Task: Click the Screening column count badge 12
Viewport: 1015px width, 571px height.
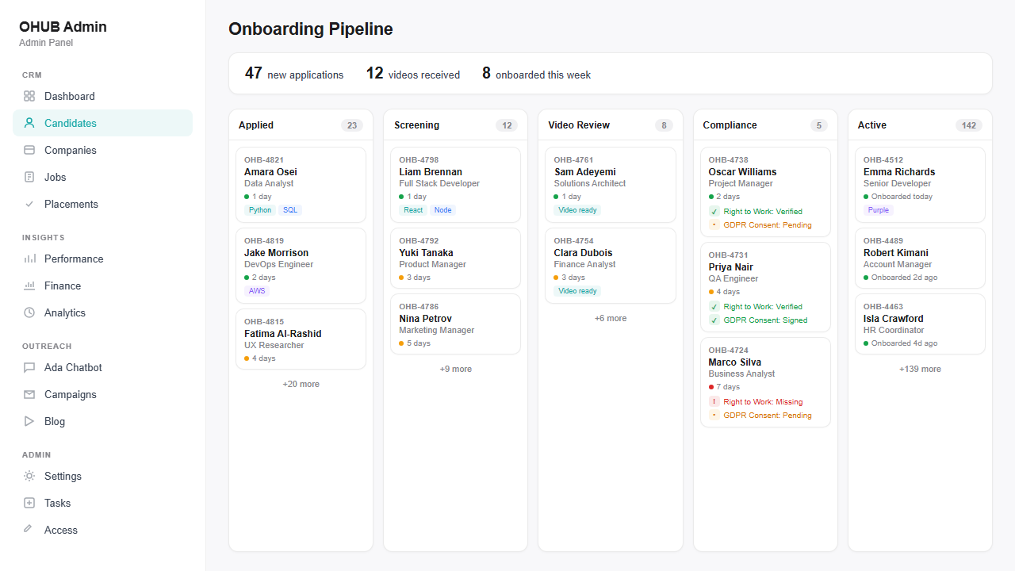Action: 507,125
